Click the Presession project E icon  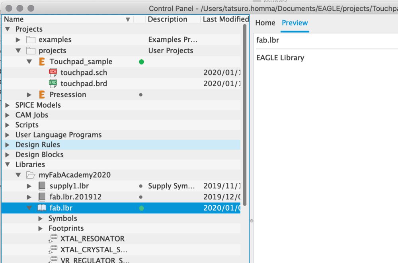click(x=42, y=95)
